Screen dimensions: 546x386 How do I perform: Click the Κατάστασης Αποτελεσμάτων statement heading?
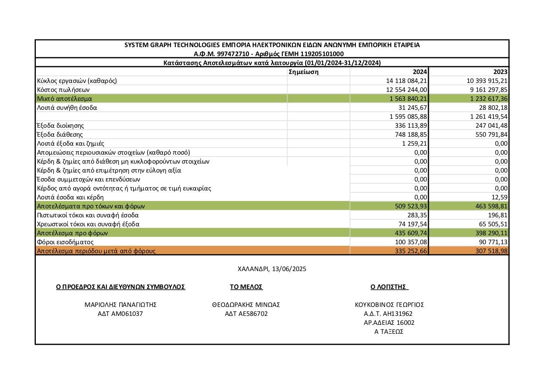pyautogui.click(x=272, y=63)
